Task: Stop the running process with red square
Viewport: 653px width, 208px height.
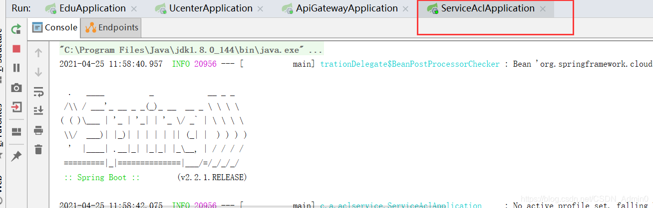Action: click(16, 49)
